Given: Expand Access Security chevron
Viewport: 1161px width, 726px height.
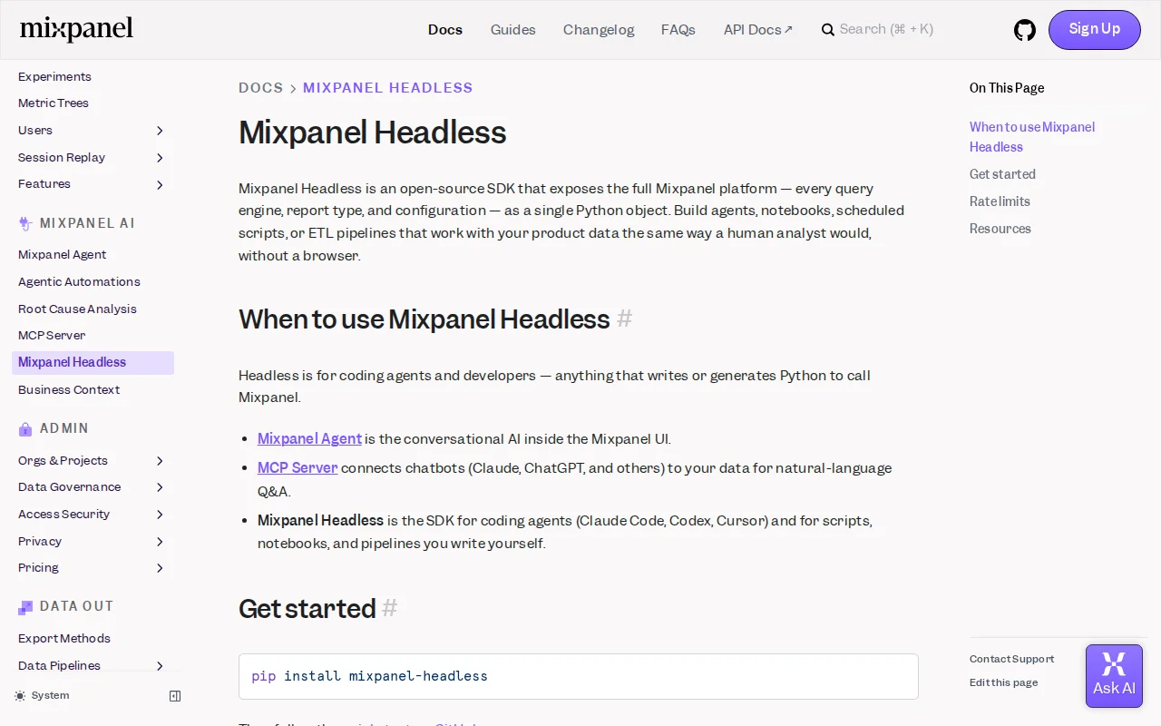Looking at the screenshot, I should pos(160,515).
